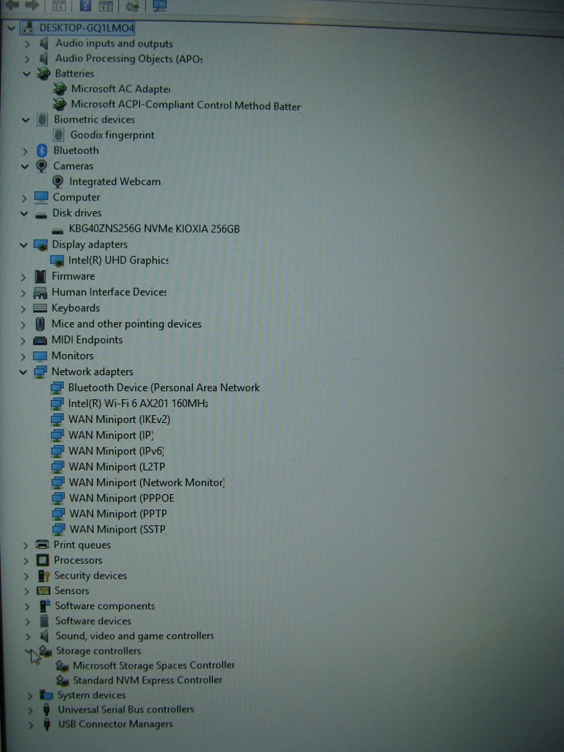
Task: Click the Print queues printer icon
Action: [x=42, y=545]
